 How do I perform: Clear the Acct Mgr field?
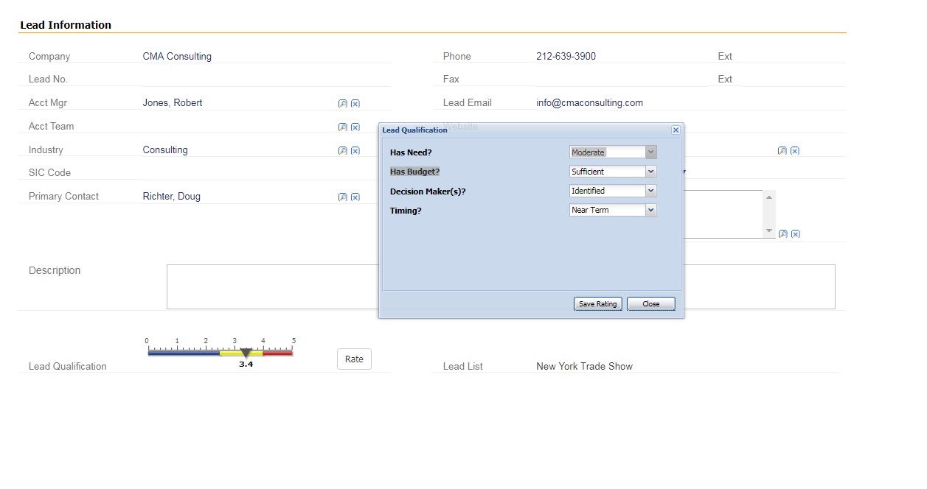click(x=355, y=103)
